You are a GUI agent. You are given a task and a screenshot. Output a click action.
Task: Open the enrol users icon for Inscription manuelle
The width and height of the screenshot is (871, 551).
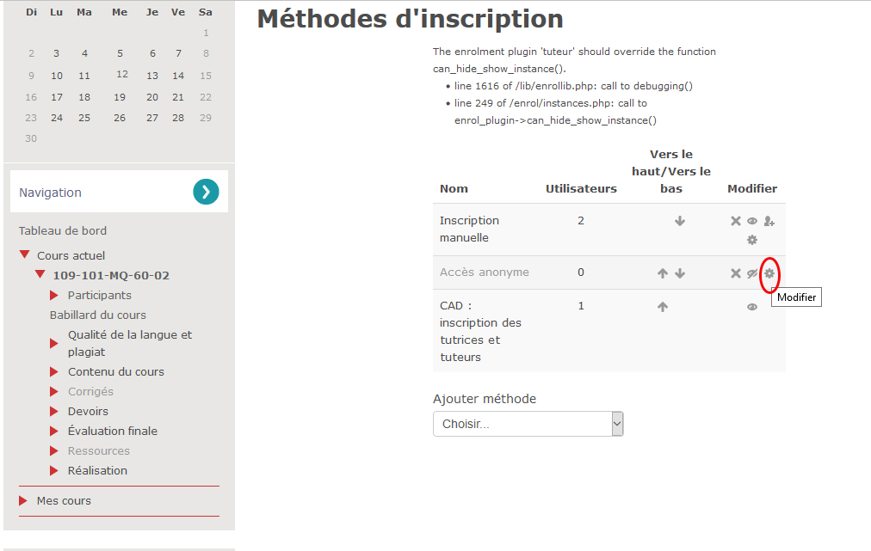(x=769, y=221)
